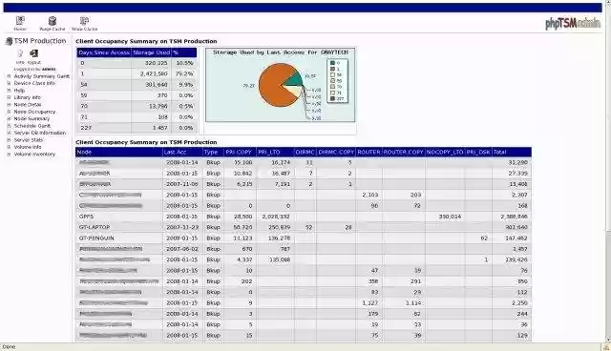Click the Purge Cache toolbar icon
The width and height of the screenshot is (611, 351).
click(53, 21)
